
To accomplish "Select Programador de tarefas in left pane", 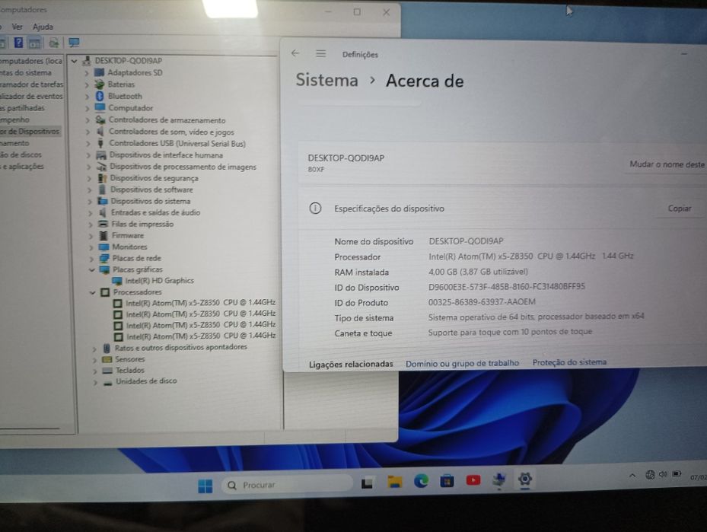I will [x=31, y=84].
